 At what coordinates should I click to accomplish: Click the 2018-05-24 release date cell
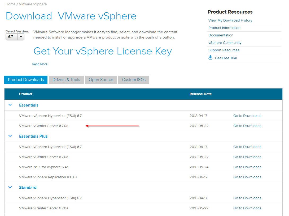point(199,167)
